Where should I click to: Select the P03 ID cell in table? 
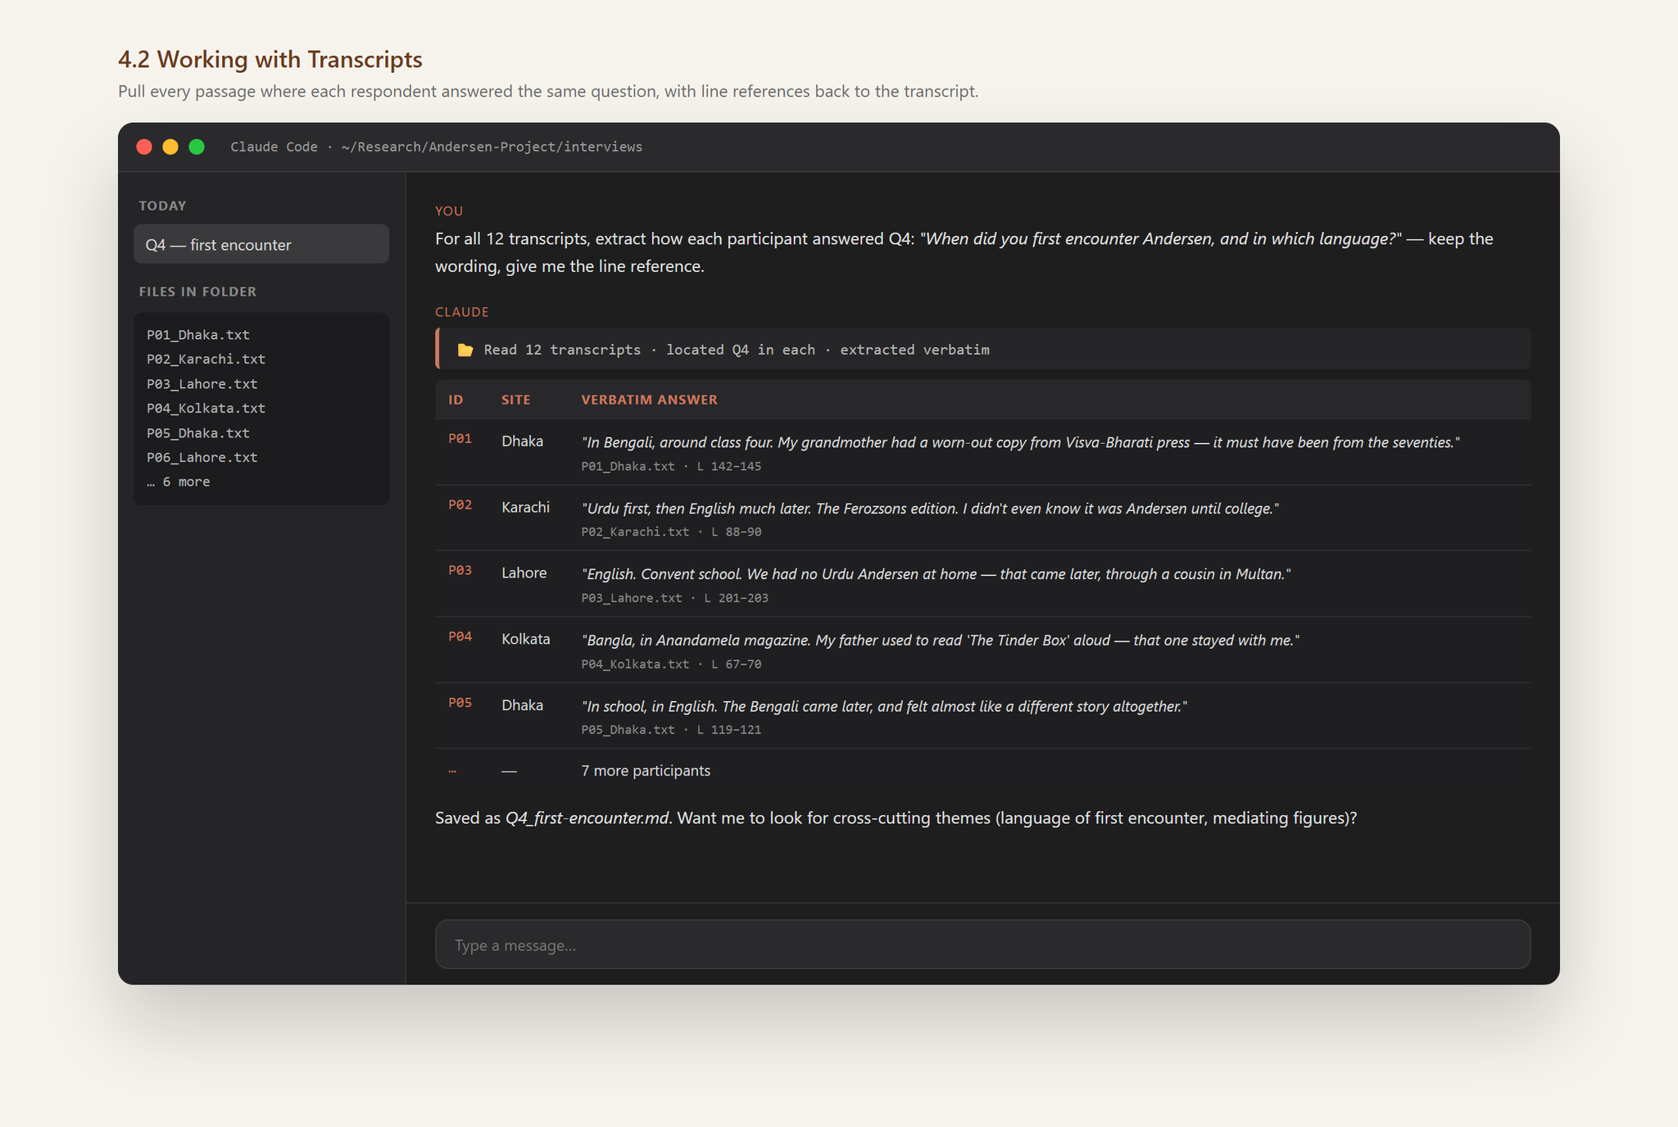[460, 570]
